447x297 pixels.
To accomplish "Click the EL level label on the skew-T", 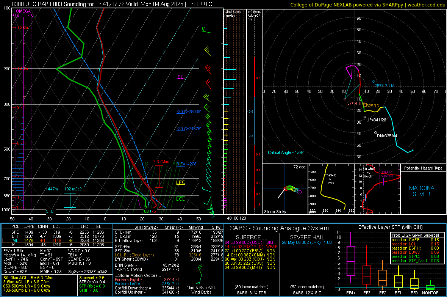I will click(180, 77).
